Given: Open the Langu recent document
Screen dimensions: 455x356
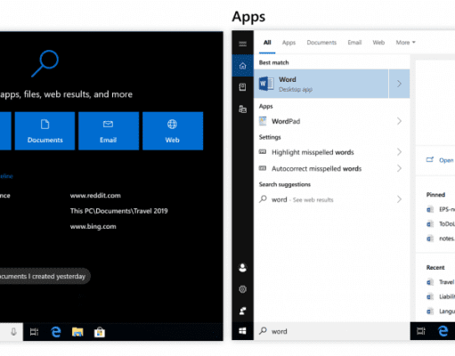Looking at the screenshot, I should click(x=441, y=311).
